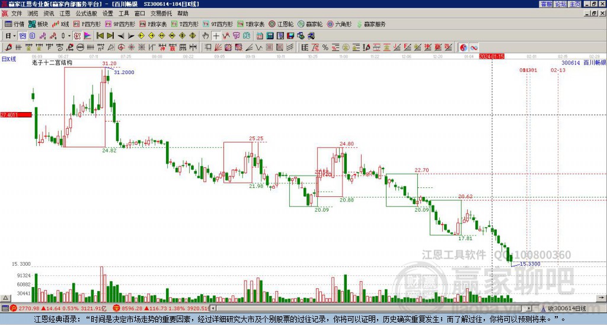The height and width of the screenshot is (325, 607).
Task: Click the 2024-01-15 date marker
Action: tap(491, 56)
